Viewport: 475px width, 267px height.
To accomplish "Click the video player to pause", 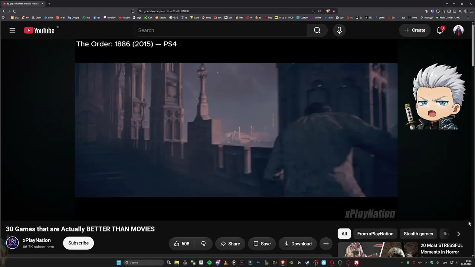I will pyautogui.click(x=236, y=130).
